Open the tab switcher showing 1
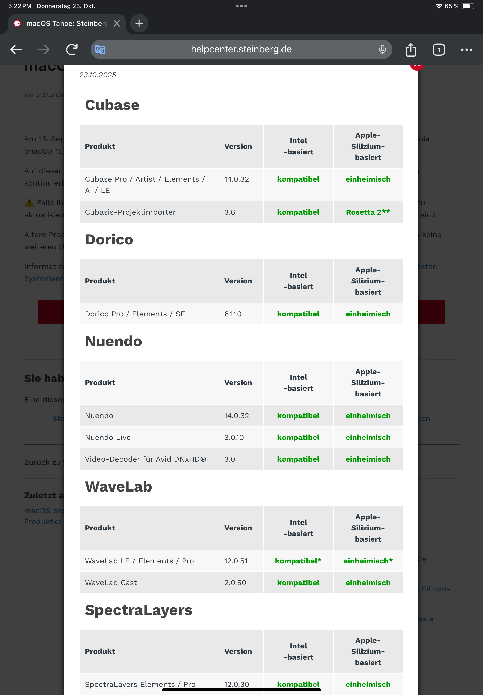The width and height of the screenshot is (483, 695). click(x=438, y=49)
